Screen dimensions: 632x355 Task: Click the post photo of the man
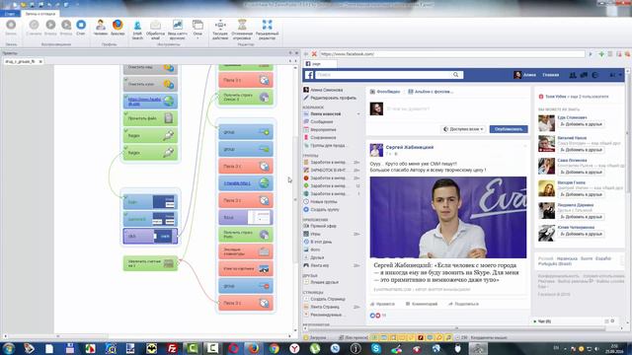pyautogui.click(x=448, y=217)
